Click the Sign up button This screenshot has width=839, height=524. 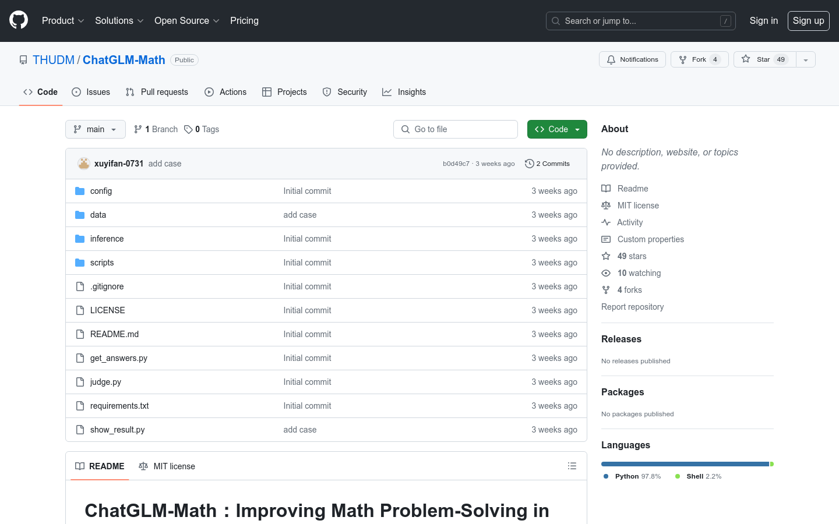pyautogui.click(x=808, y=20)
